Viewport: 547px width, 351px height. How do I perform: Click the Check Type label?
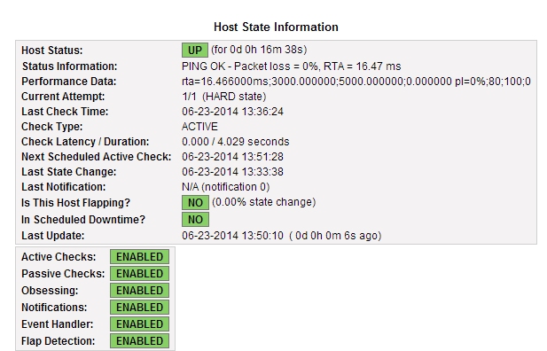(x=52, y=126)
